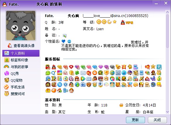
Task: Click the edit remark pencil icon
Action: coord(65,36)
